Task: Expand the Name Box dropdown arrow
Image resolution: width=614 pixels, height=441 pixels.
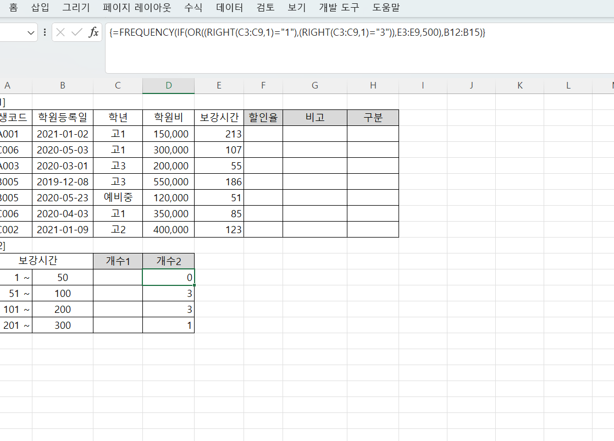Action: tap(31, 33)
